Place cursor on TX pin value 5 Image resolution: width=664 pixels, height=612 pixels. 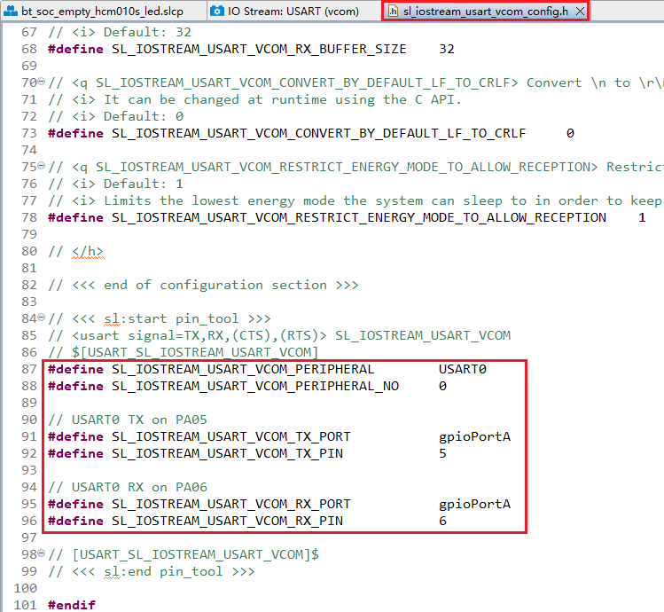442,453
